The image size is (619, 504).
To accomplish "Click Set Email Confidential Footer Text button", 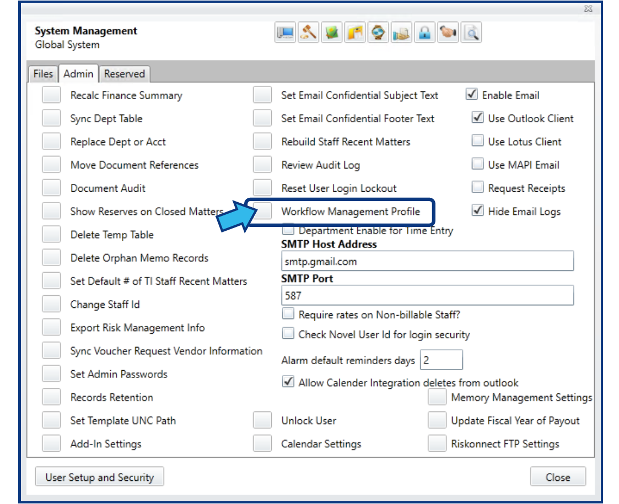I will (x=262, y=118).
